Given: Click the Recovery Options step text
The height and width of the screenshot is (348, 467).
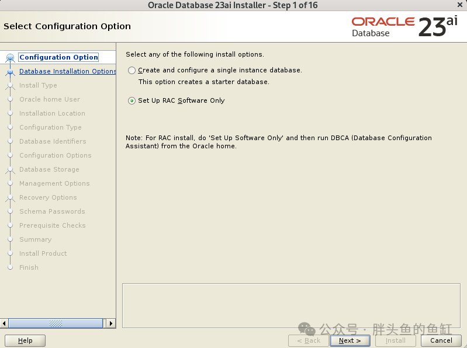Looking at the screenshot, I should (x=48, y=197).
